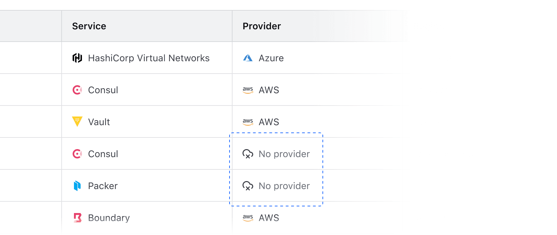Click the dashed highlighted 'No provider' region

277,169
